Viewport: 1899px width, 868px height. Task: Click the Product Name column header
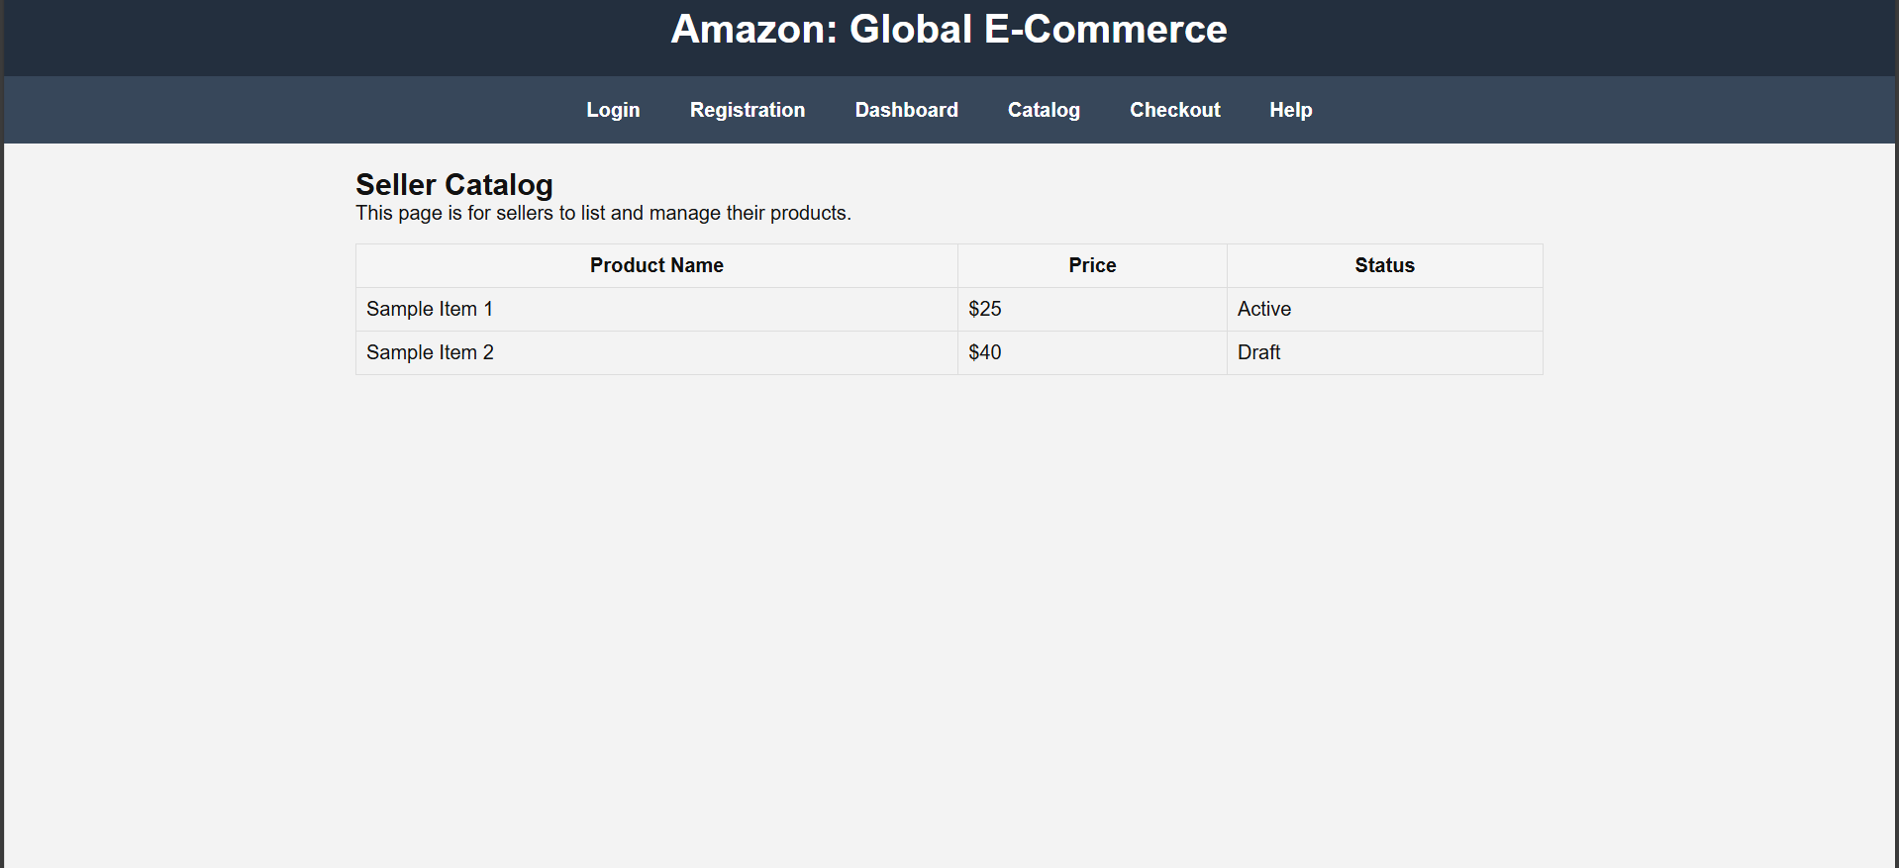tap(656, 265)
